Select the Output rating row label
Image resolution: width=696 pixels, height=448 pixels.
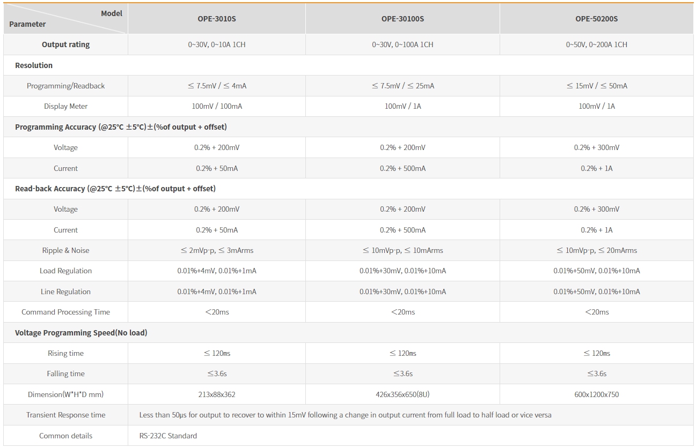point(65,44)
